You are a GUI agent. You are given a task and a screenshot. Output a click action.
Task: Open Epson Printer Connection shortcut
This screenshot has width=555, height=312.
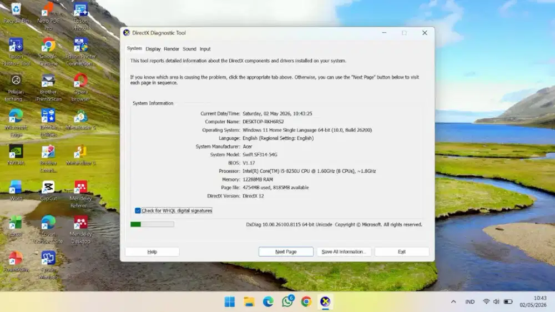pos(80,52)
